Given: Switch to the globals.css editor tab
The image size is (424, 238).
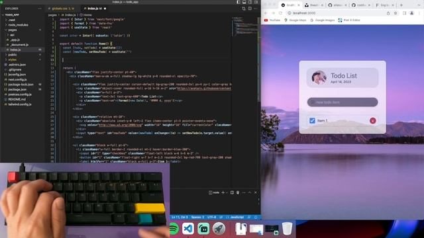Looking at the screenshot, I should (63, 9).
